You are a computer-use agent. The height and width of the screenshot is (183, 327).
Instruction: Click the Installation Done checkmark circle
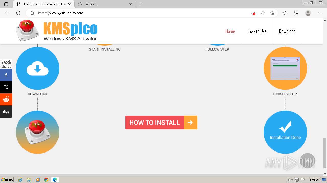285,132
